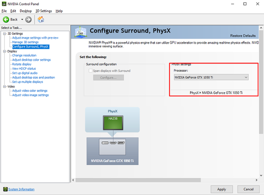Click the vertical scrollbar up arrow
This screenshot has height=195, width=264.
(261, 28)
